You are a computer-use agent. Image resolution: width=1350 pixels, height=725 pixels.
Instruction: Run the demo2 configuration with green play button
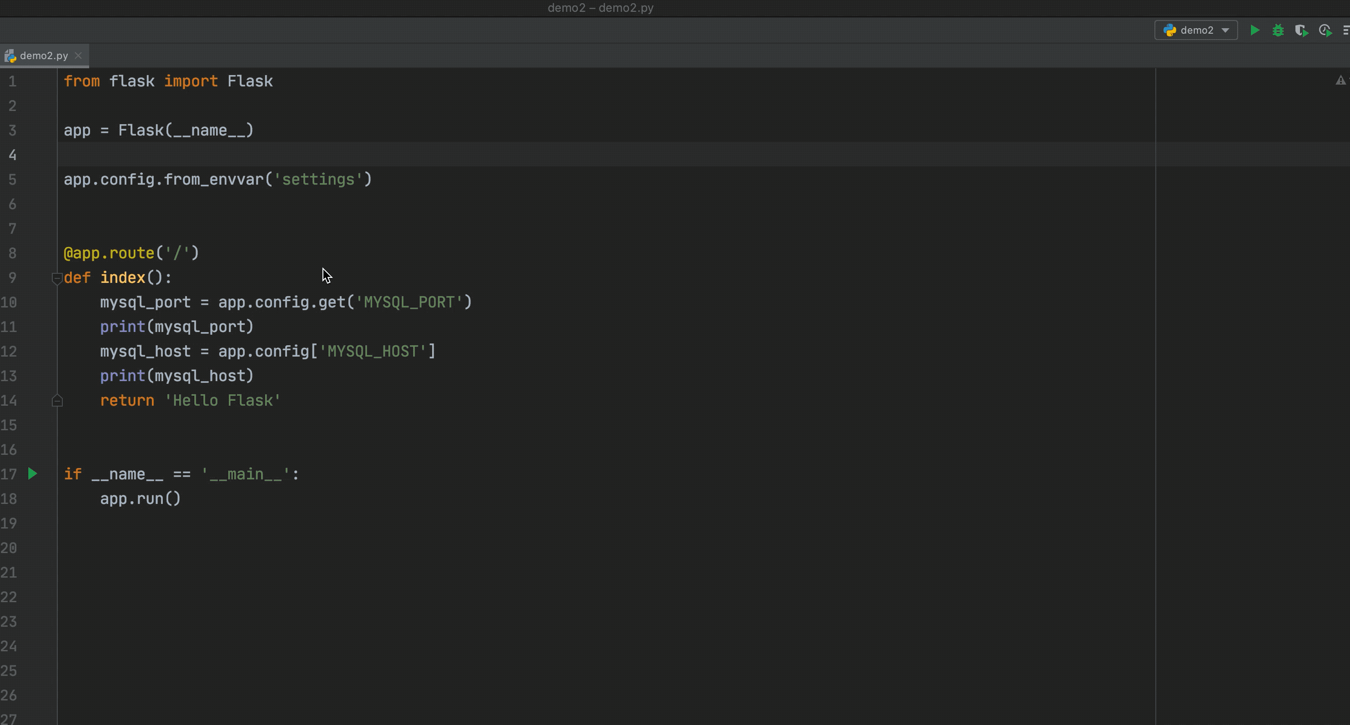1254,30
